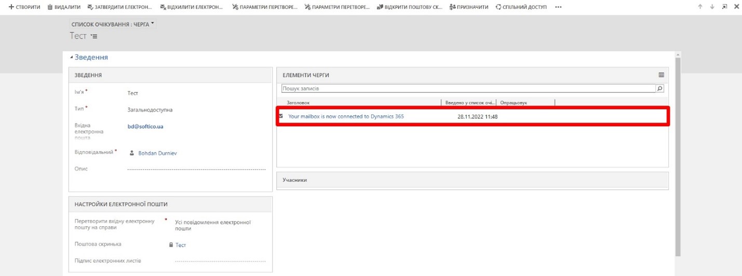Click the Видалити trash icon

(50, 7)
